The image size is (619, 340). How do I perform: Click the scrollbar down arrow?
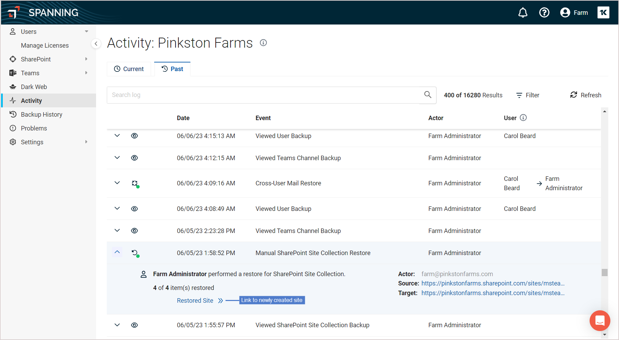point(604,334)
